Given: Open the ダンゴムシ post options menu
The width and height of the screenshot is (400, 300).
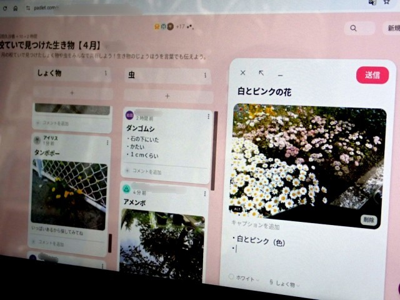Looking at the screenshot, I should (x=208, y=116).
